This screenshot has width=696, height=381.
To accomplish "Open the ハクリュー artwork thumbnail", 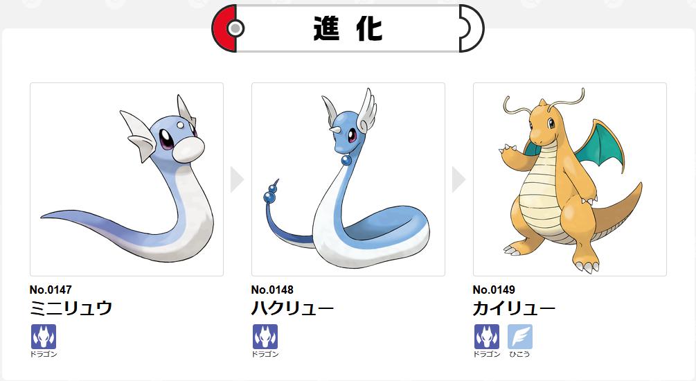I will pos(348,179).
